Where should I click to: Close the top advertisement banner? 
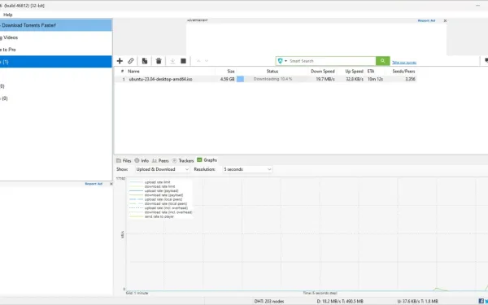tap(445, 20)
